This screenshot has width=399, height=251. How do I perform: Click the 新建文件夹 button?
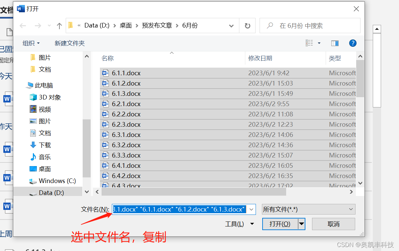70,43
